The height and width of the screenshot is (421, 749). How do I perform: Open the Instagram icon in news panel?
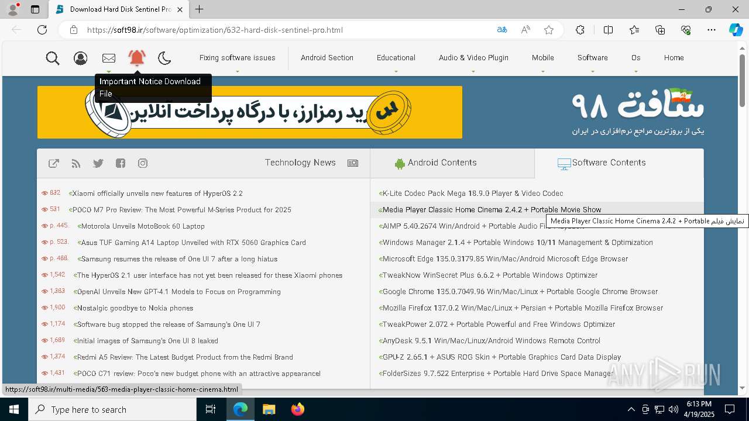(x=143, y=163)
